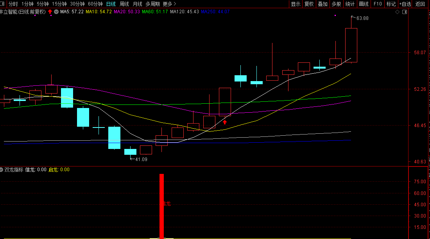Click the MA5: 57.22 label
430x239 pixels.
coord(72,12)
